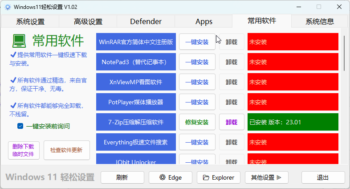Click 一键安装 for WinRAR
The image size is (350, 189).
pyautogui.click(x=197, y=42)
